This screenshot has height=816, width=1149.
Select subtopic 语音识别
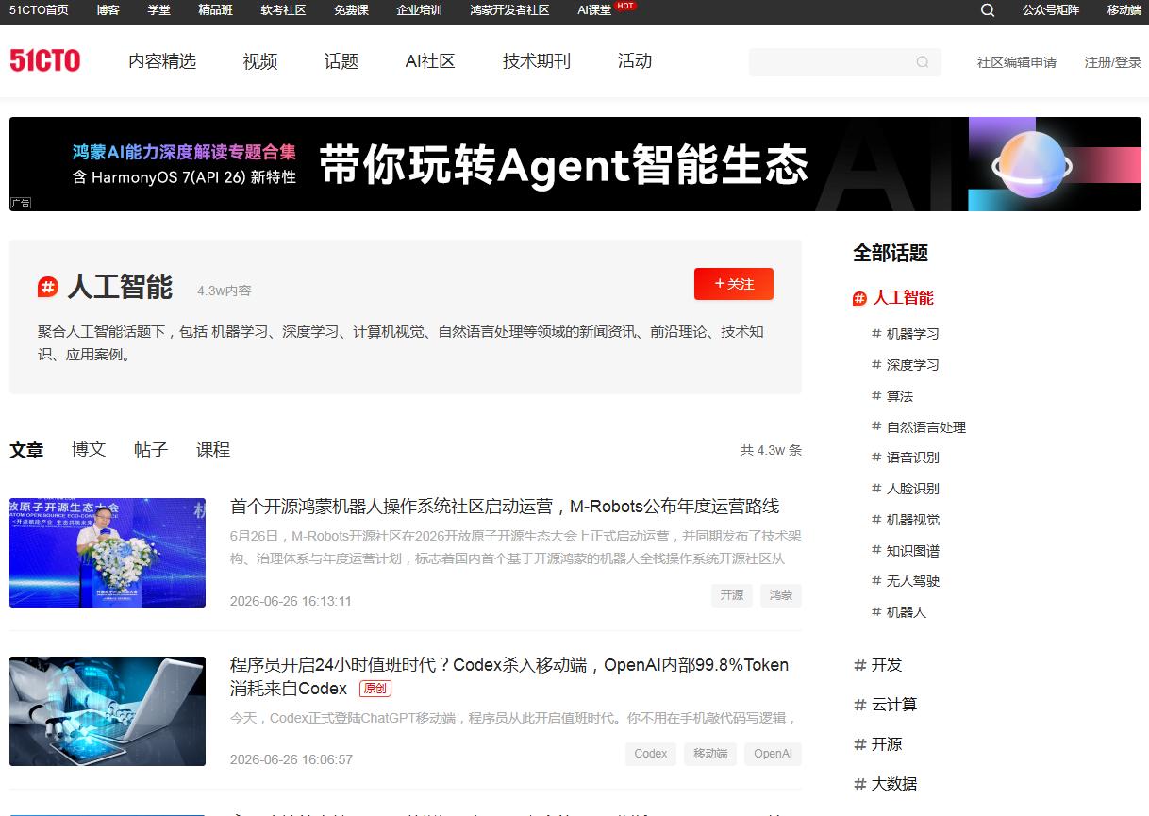pyautogui.click(x=912, y=458)
